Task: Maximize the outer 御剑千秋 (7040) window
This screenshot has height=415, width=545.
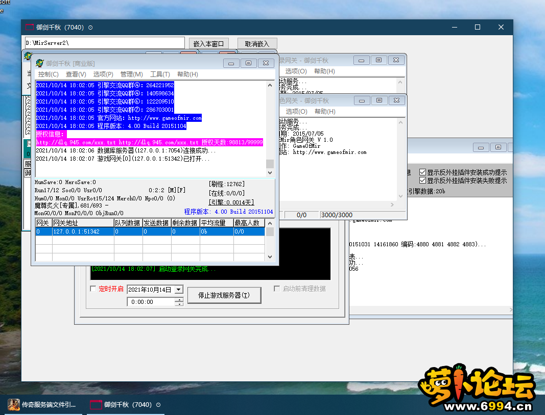Action: (x=478, y=27)
